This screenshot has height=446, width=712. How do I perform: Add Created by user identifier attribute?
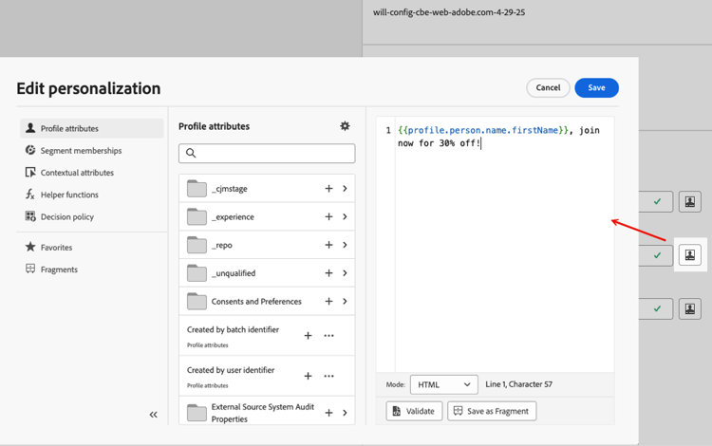(x=308, y=376)
